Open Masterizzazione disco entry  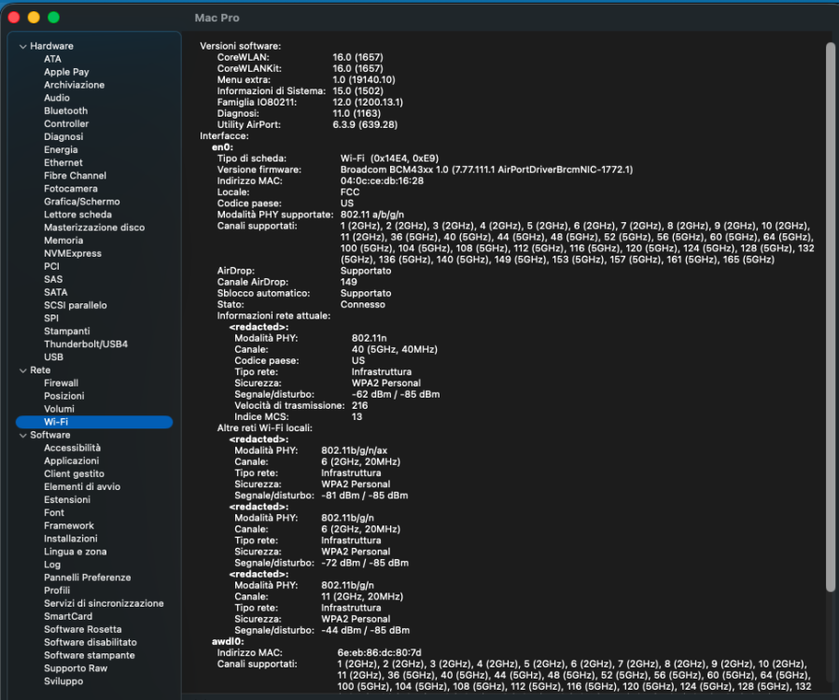pyautogui.click(x=94, y=228)
